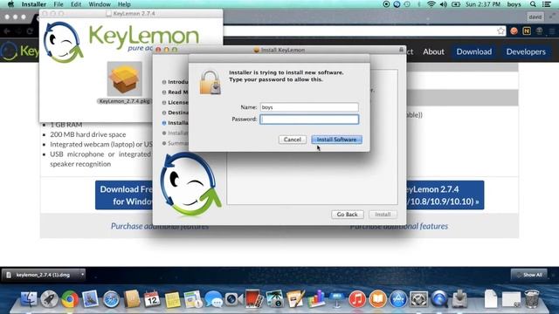Viewport: 559px width, 314px height.
Task: Expand the dmg download options arrow
Action: coord(82,275)
